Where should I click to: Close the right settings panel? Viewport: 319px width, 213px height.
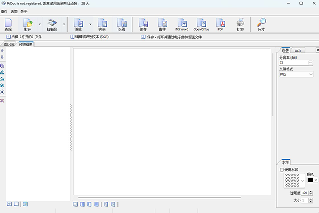point(317,50)
